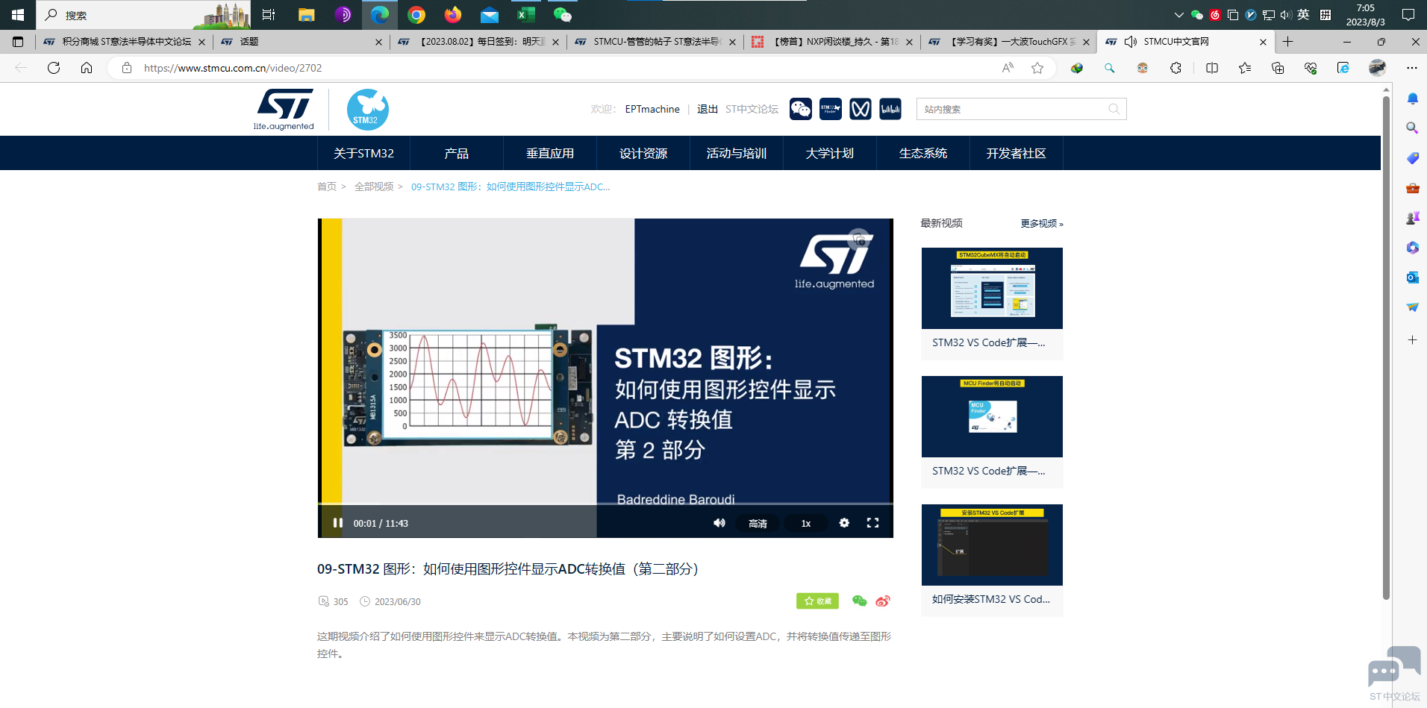
Task: Share the video to Weibo
Action: click(883, 601)
